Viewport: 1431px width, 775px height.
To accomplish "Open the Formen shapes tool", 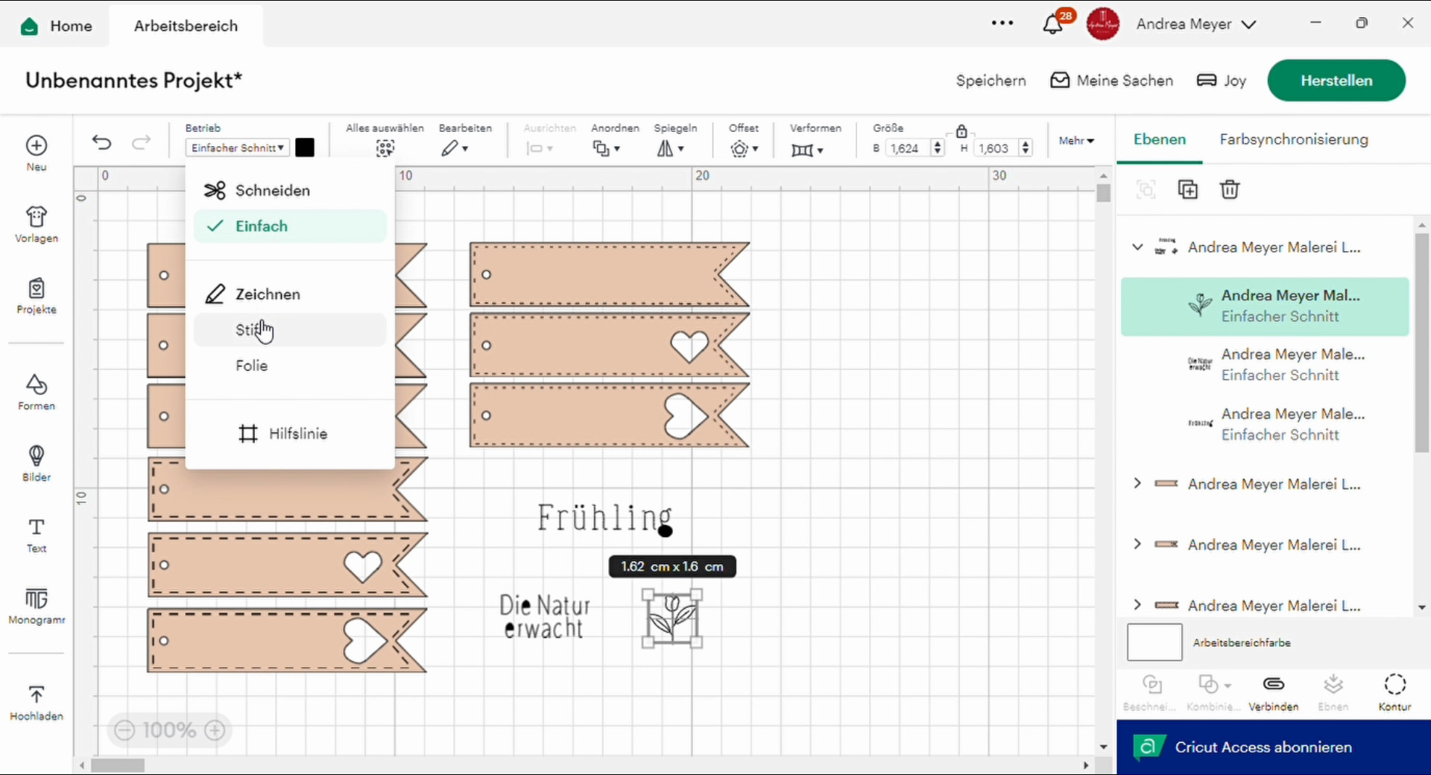I will coord(36,392).
